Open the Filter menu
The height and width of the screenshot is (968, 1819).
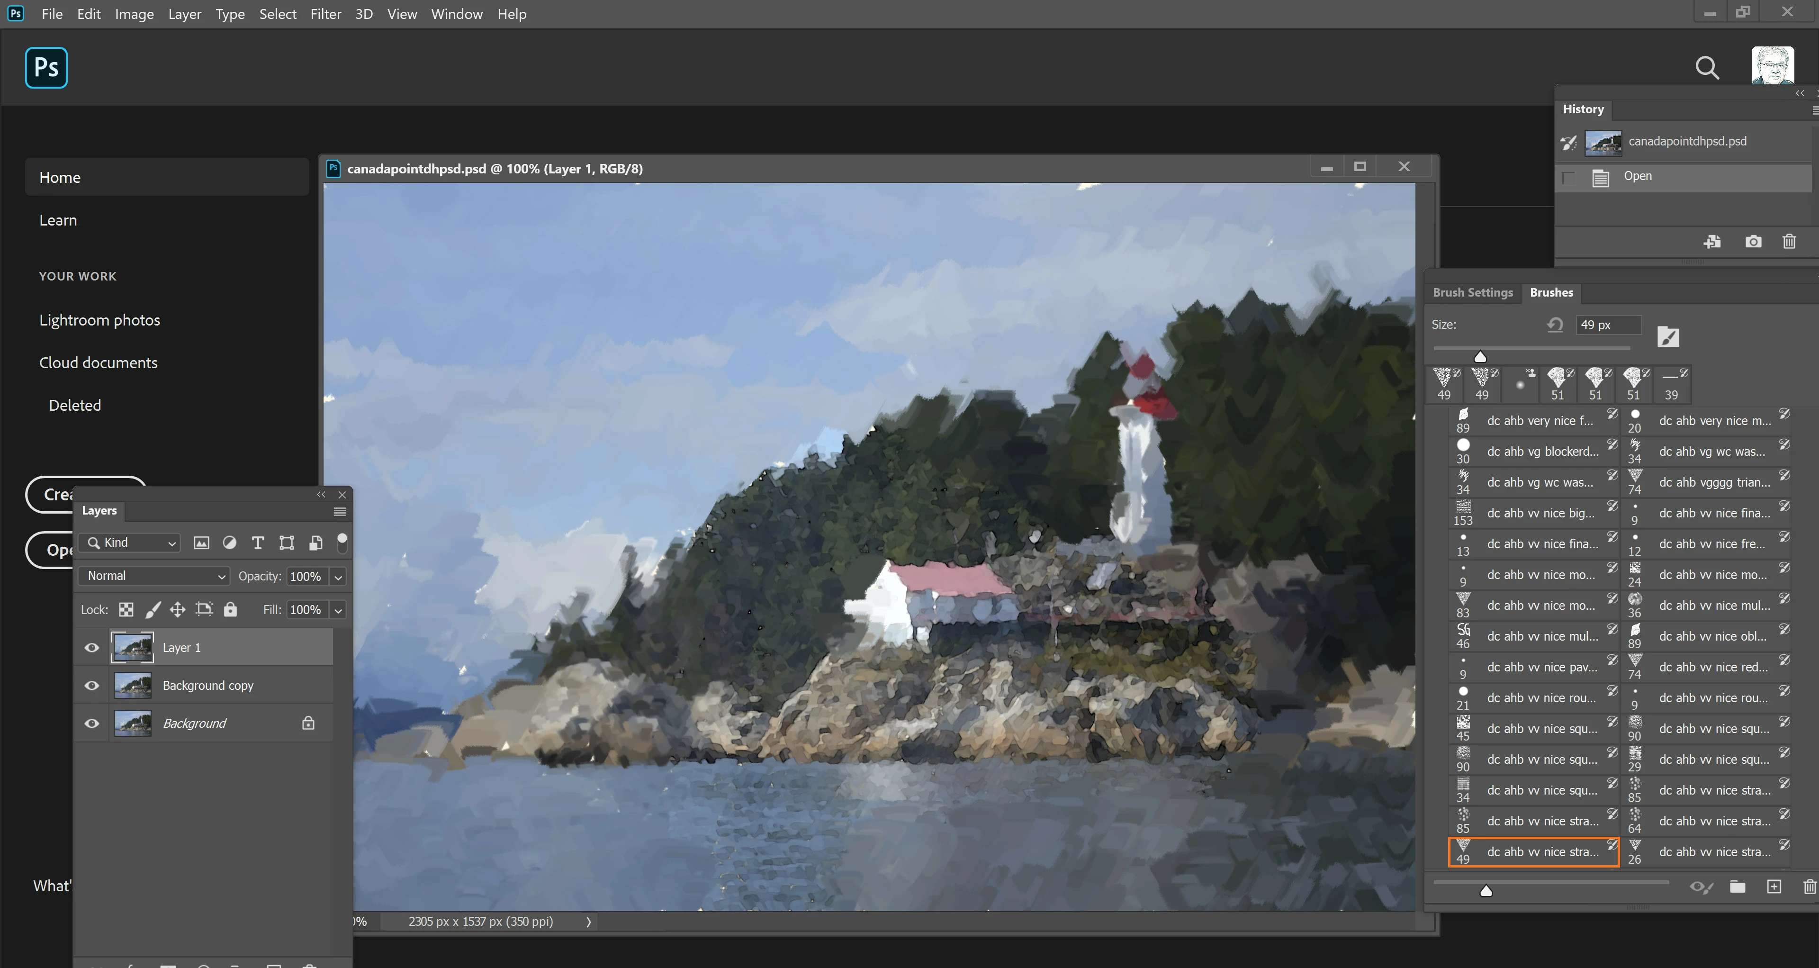(325, 14)
